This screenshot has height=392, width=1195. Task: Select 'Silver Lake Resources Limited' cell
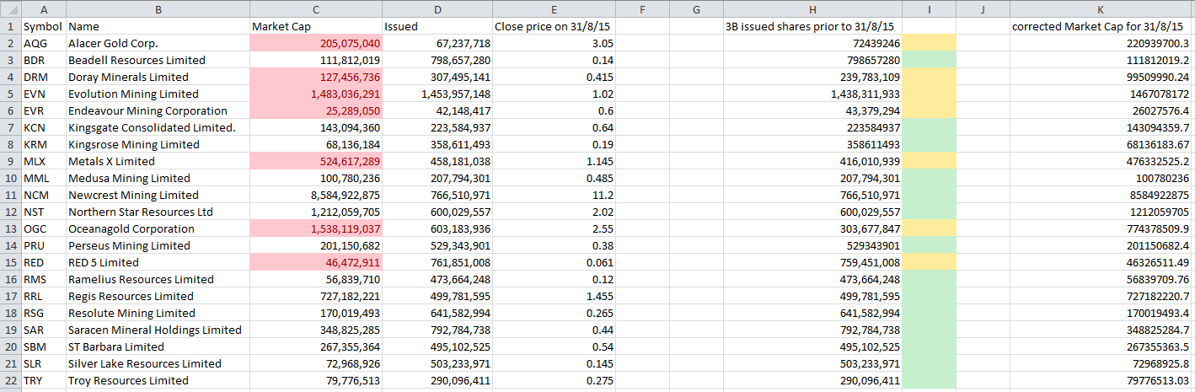tap(158, 363)
